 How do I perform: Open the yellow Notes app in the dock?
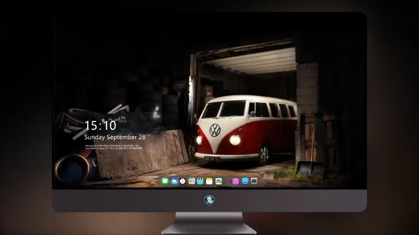[209, 181]
